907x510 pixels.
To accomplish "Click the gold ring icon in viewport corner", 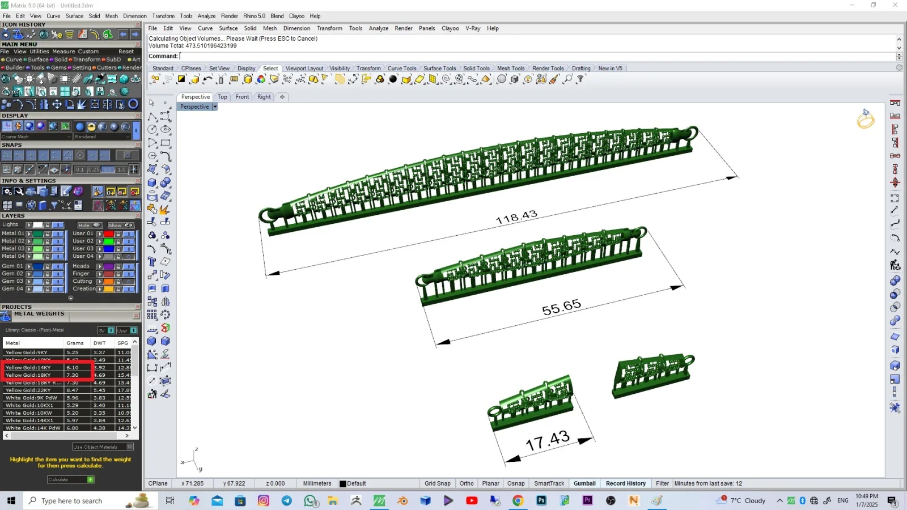I will 866,119.
